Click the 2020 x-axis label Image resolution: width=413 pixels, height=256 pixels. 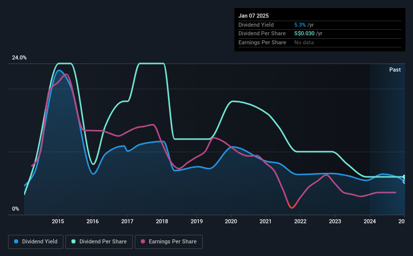pyautogui.click(x=231, y=221)
